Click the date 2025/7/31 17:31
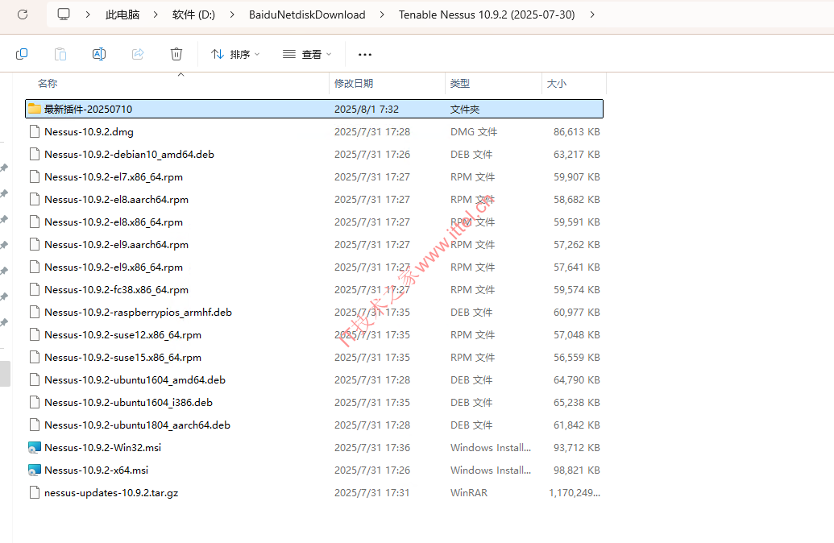The height and width of the screenshot is (543, 834). click(372, 493)
